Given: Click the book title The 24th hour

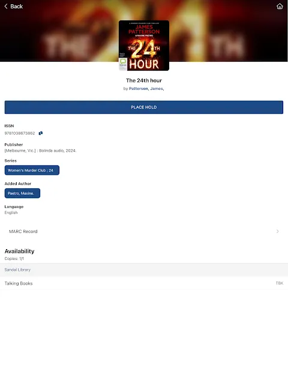Looking at the screenshot, I should pos(144,80).
